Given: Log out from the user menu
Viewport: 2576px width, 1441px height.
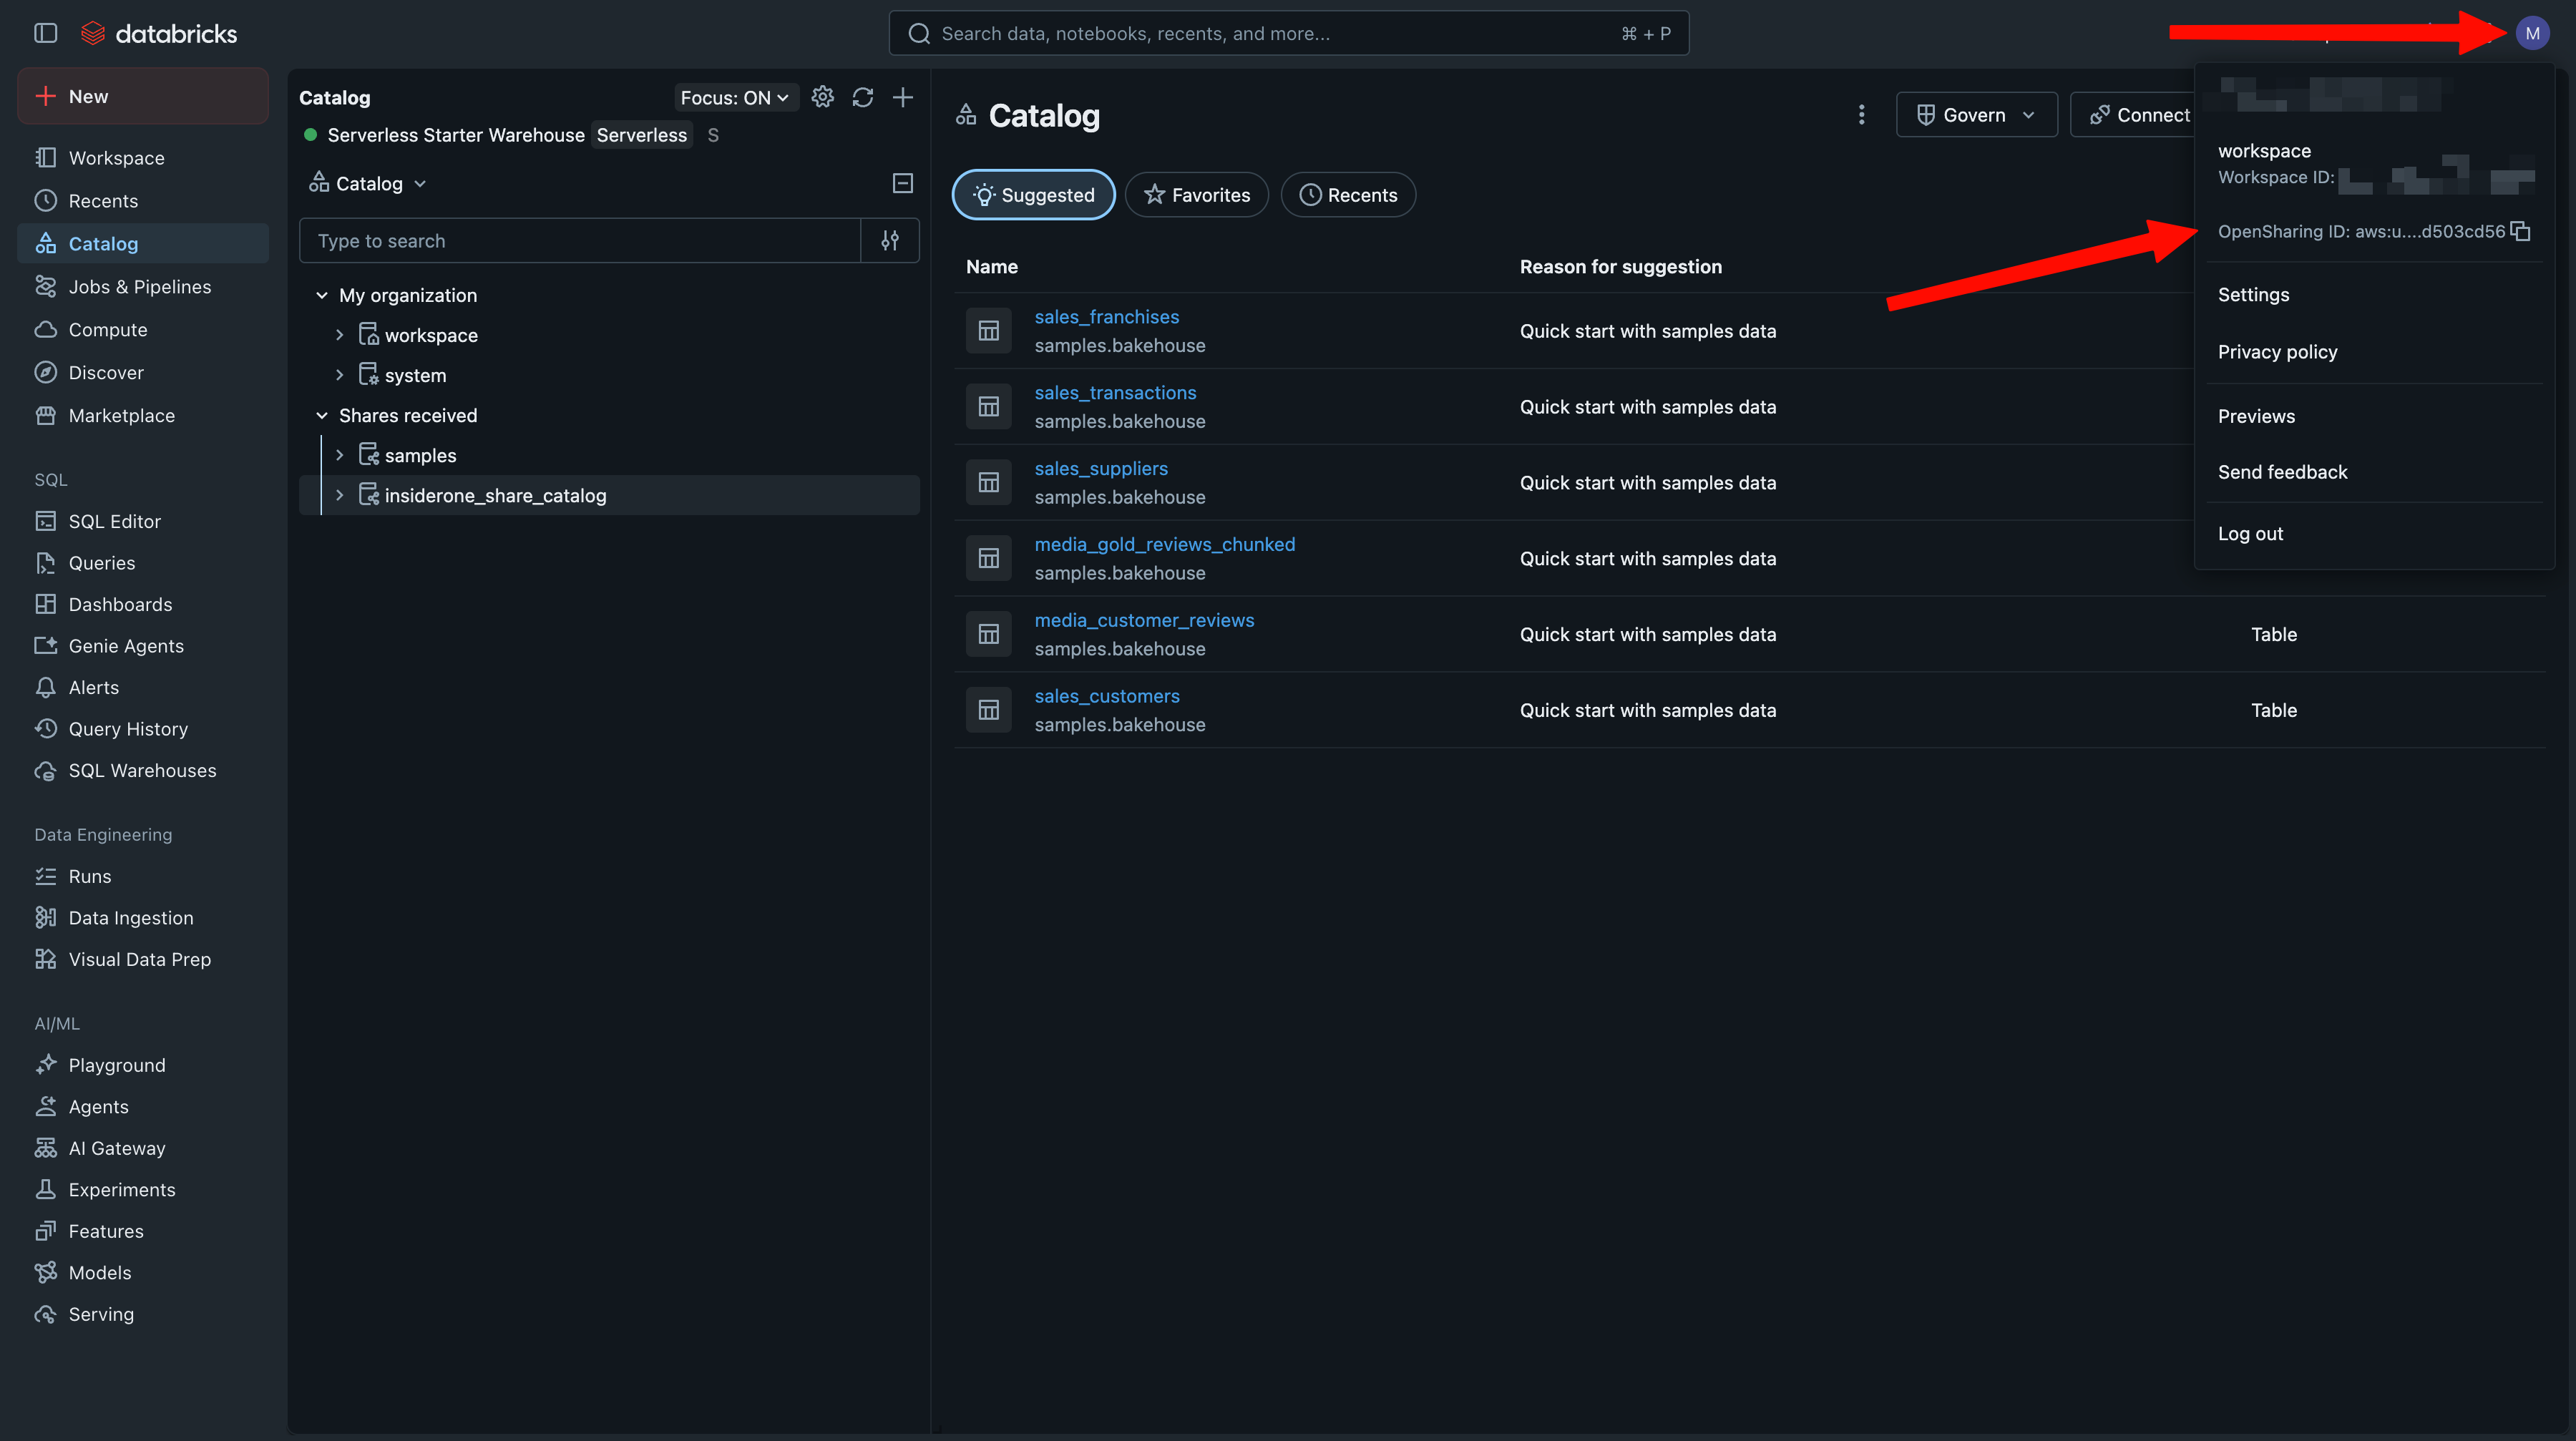Looking at the screenshot, I should pyautogui.click(x=2373, y=534).
